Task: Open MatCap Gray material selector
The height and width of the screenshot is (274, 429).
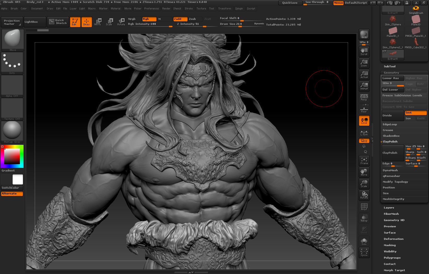Action: point(12,132)
